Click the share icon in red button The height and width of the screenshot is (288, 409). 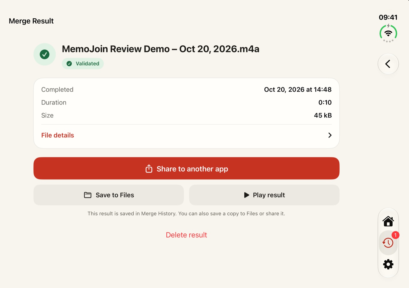[x=149, y=169]
